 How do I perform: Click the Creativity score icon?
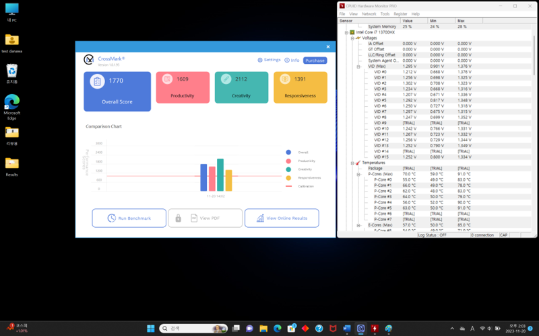coord(226,79)
